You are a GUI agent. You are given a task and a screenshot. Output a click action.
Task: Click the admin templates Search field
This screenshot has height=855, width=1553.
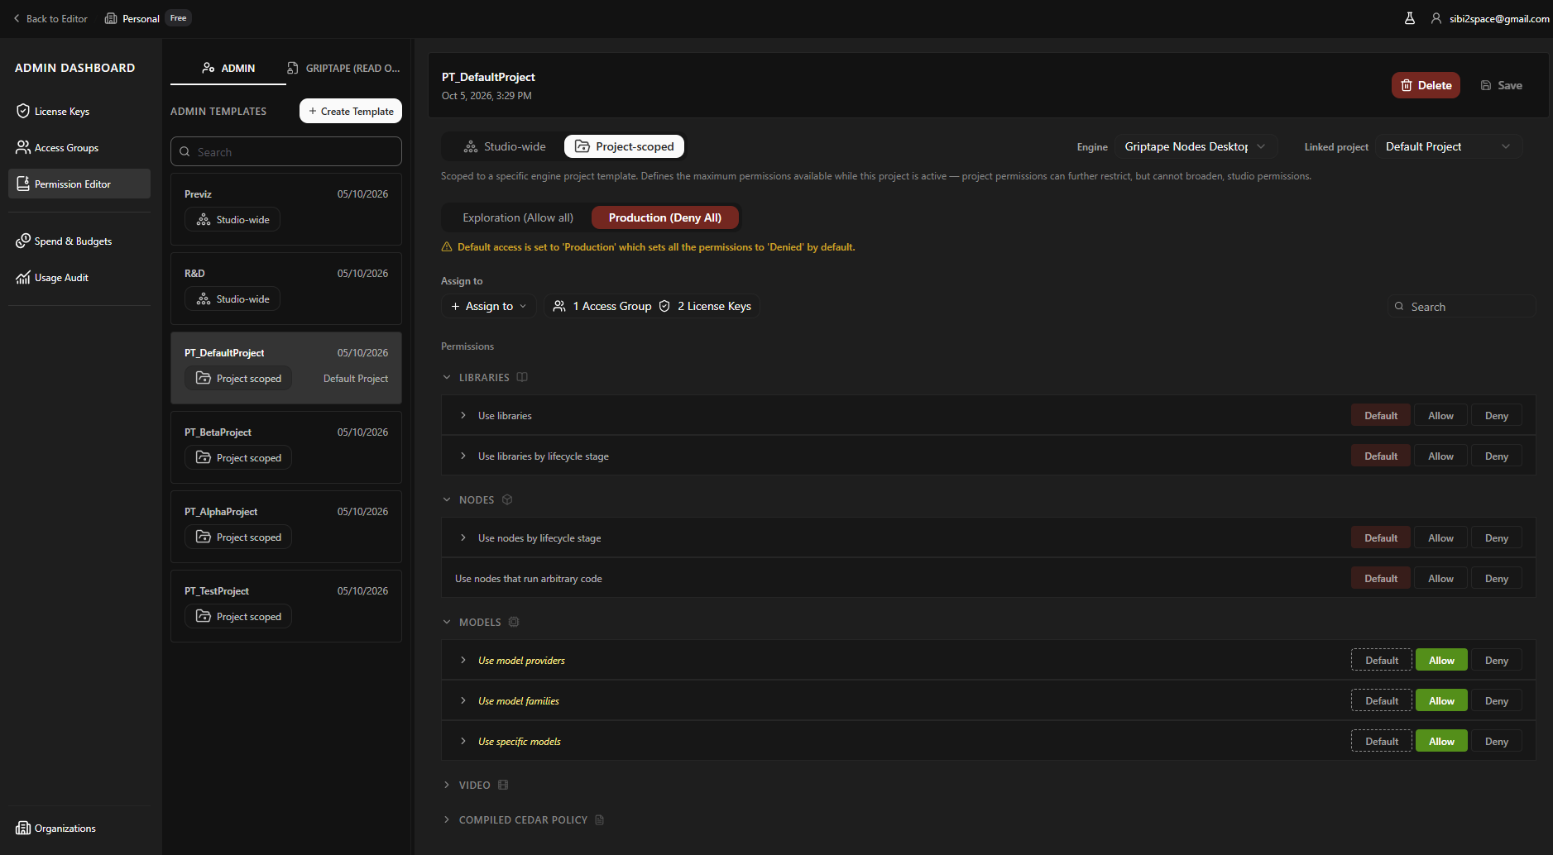pos(286,151)
